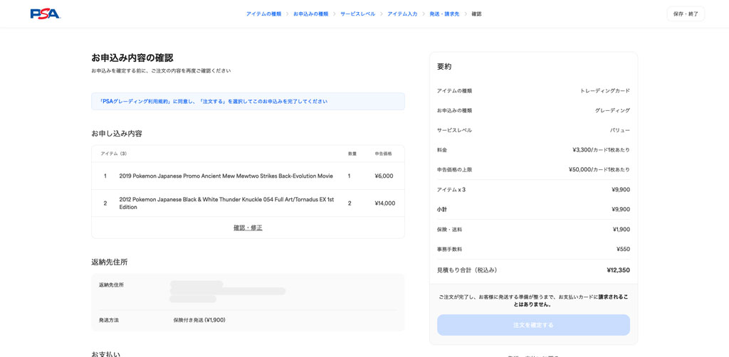The width and height of the screenshot is (729, 357).
Task: Click the グレーディング value in summary
Action: [x=612, y=110]
